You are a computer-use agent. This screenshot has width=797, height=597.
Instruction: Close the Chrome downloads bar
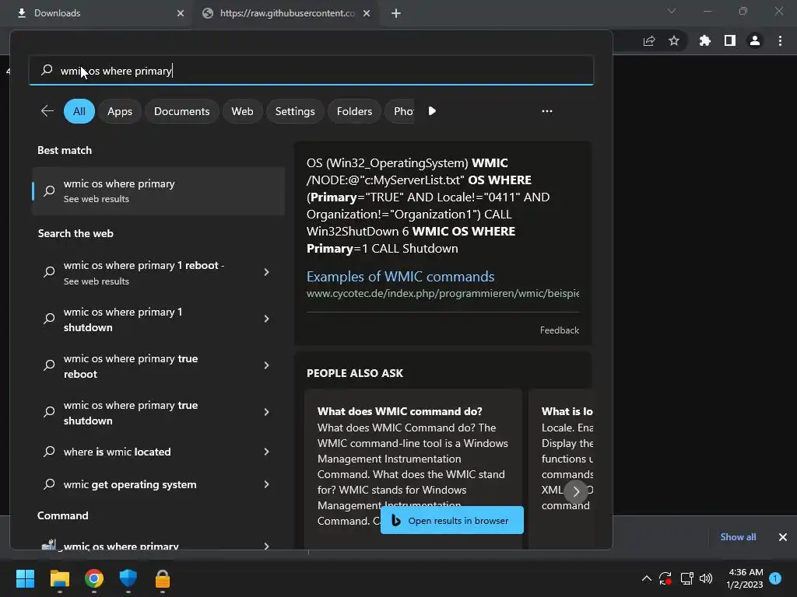click(783, 536)
